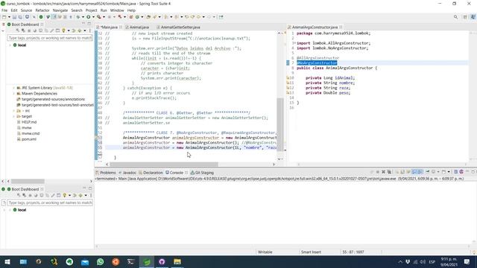Image resolution: width=477 pixels, height=268 pixels.
Task: Click the start icon in upper Boot Dashboard toolbar
Action: tap(17, 31)
